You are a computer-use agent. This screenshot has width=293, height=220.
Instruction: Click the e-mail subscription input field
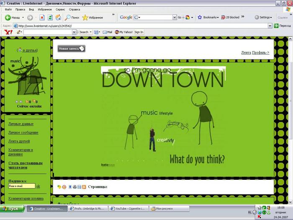coord(21,186)
